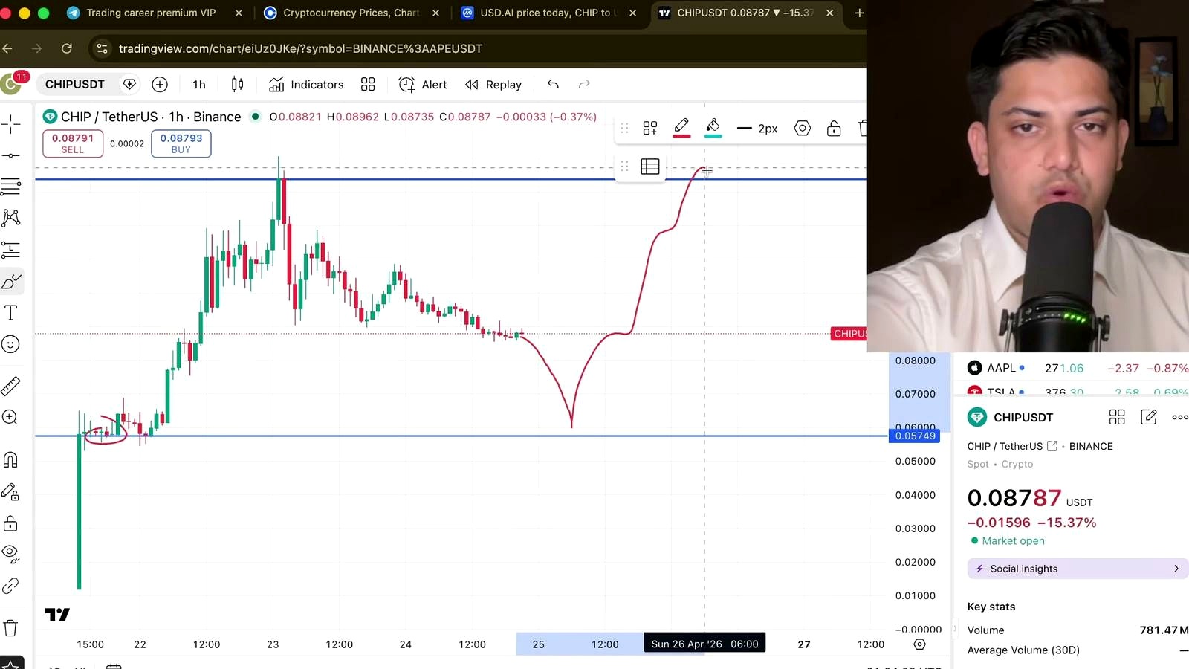Open the object tree table icon
The width and height of the screenshot is (1189, 669).
coord(650,167)
